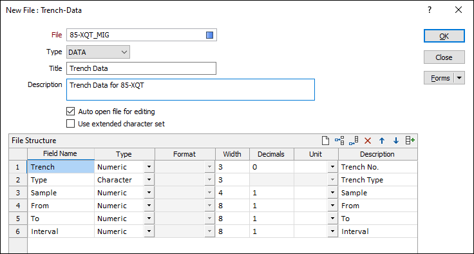Viewport: 474px width, 254px height.
Task: Click Decimals cell in the From row
Action: (271, 206)
